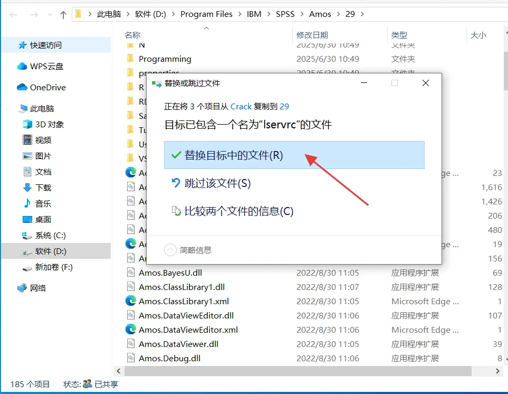Open the 29 destination folder link

click(284, 106)
